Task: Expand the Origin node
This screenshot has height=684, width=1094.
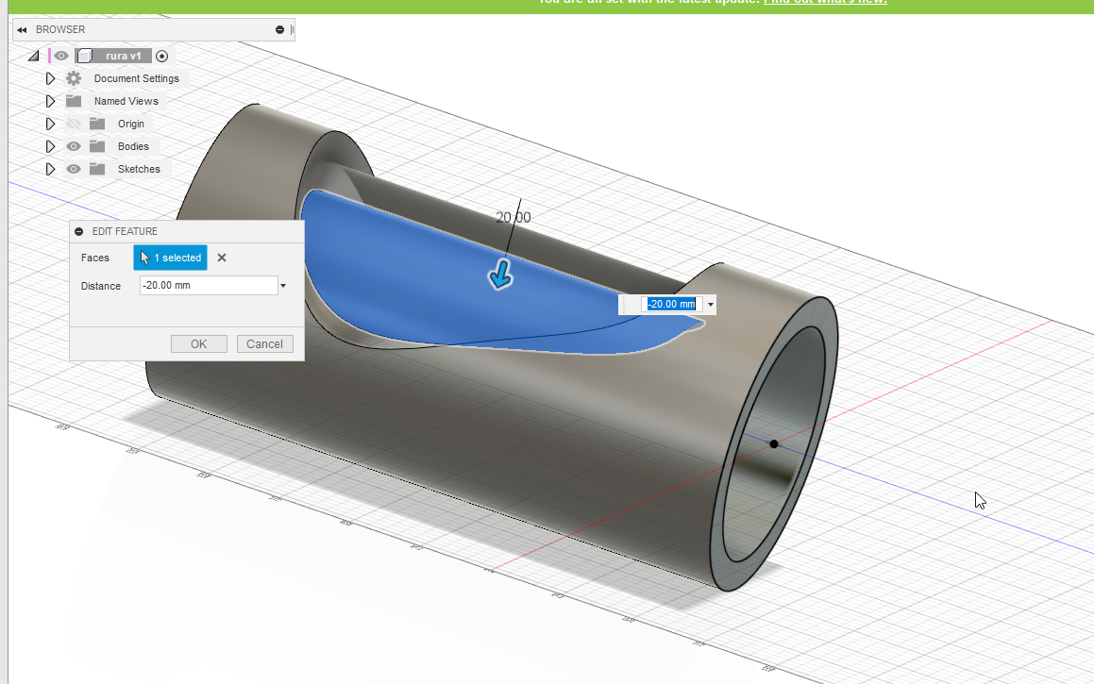Action: (50, 125)
